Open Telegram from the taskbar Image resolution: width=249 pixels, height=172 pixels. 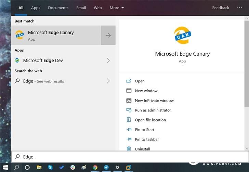[106, 168]
